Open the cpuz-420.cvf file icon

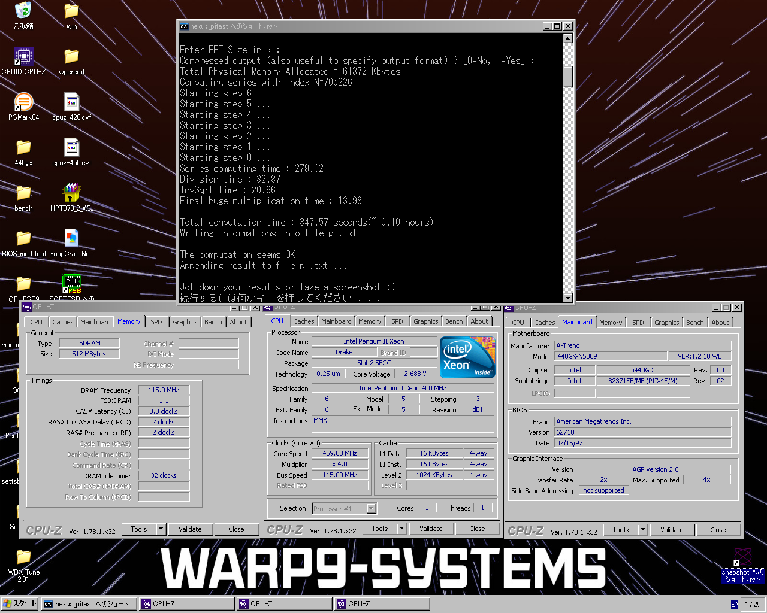pyautogui.click(x=71, y=102)
